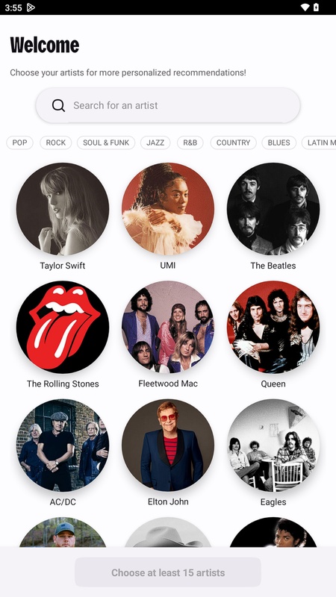The width and height of the screenshot is (336, 597).
Task: Choose the BLUES genre chip
Action: pos(279,143)
